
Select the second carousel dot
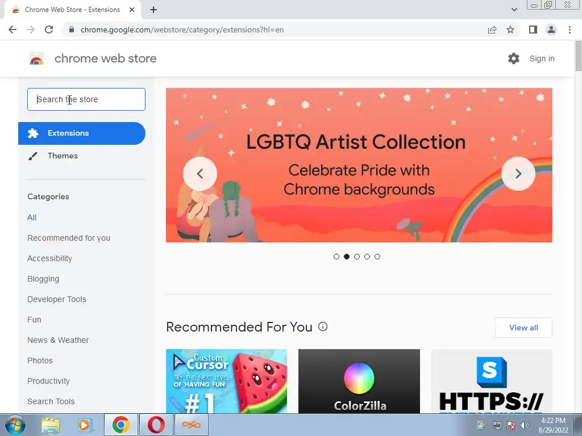(x=347, y=257)
